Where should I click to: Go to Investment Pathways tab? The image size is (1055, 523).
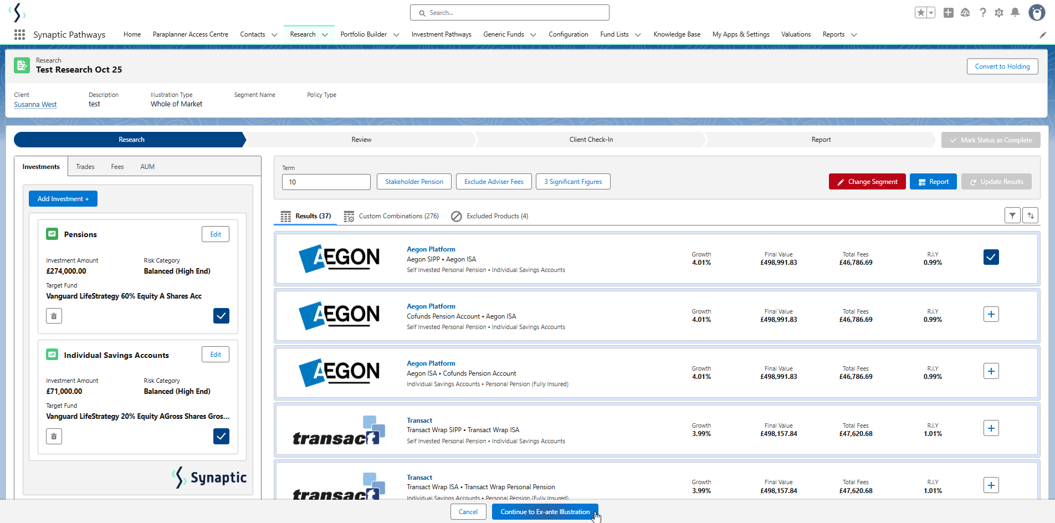pyautogui.click(x=442, y=34)
